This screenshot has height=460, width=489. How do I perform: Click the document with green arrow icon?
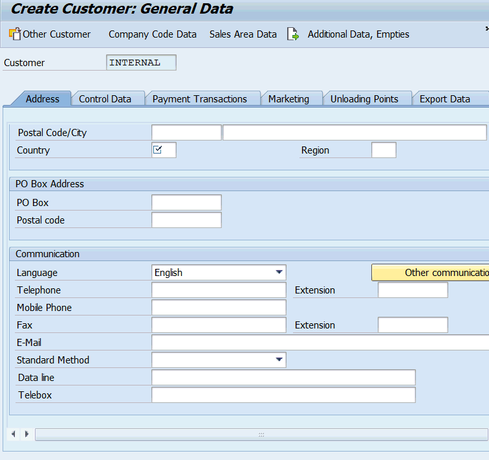point(293,34)
